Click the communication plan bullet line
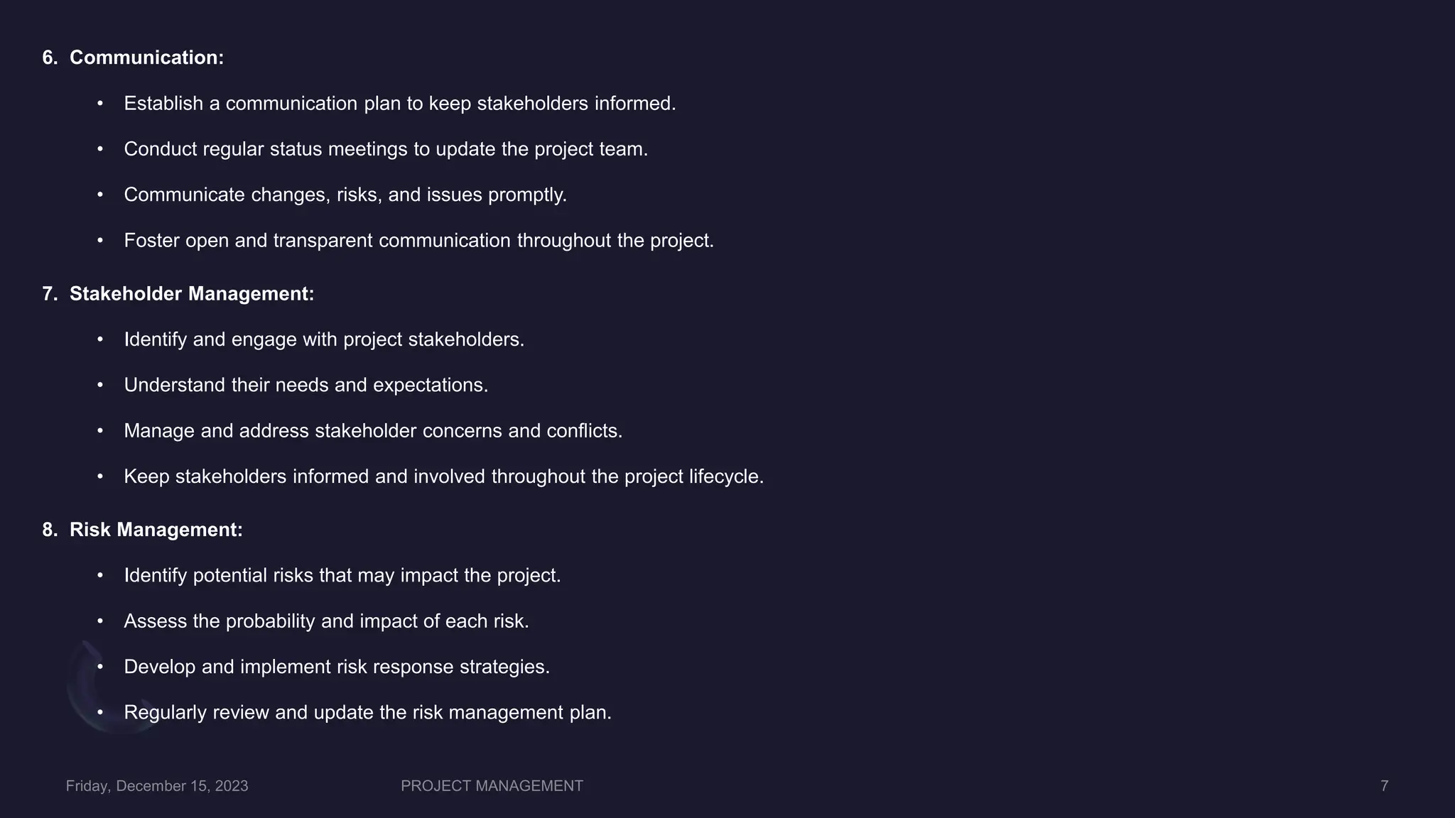The image size is (1455, 818). (400, 104)
